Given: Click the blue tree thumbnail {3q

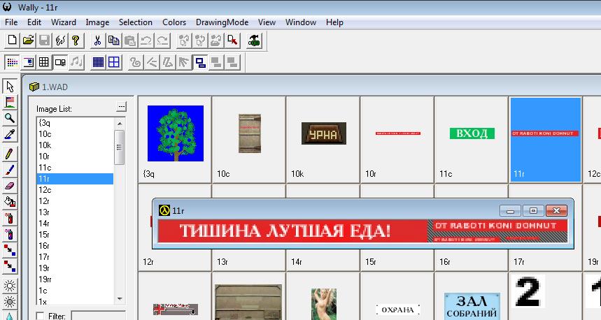Looking at the screenshot, I should (175, 133).
